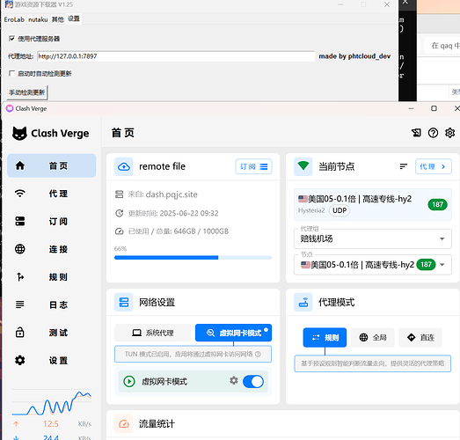Click the sort icon in current node card

click(x=404, y=166)
